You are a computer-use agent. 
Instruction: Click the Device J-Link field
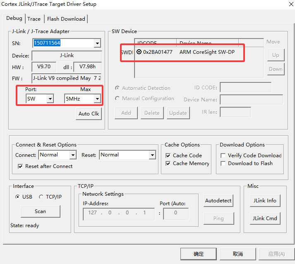[67, 56]
